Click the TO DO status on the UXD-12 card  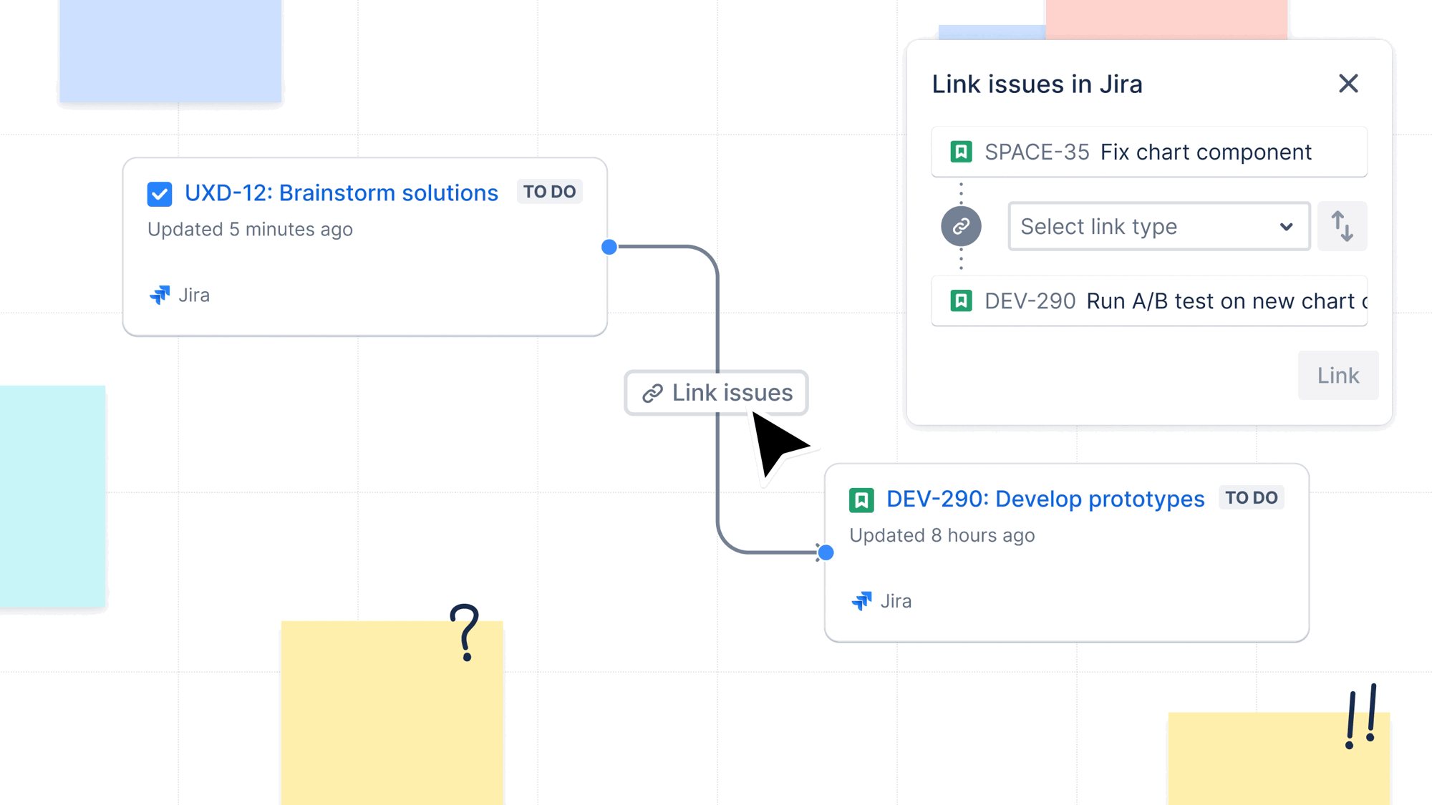(x=549, y=192)
